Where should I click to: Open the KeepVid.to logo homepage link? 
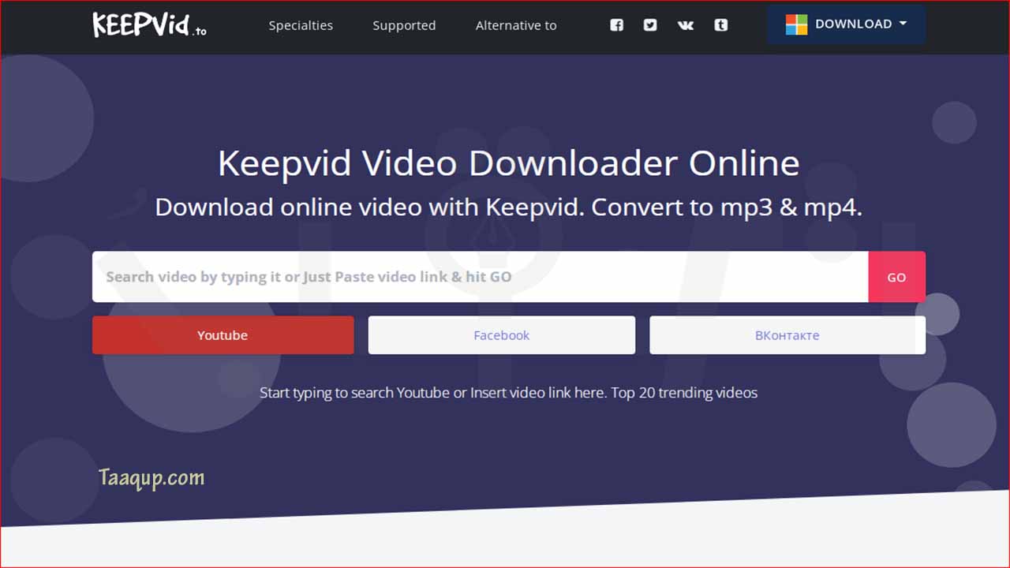[149, 24]
